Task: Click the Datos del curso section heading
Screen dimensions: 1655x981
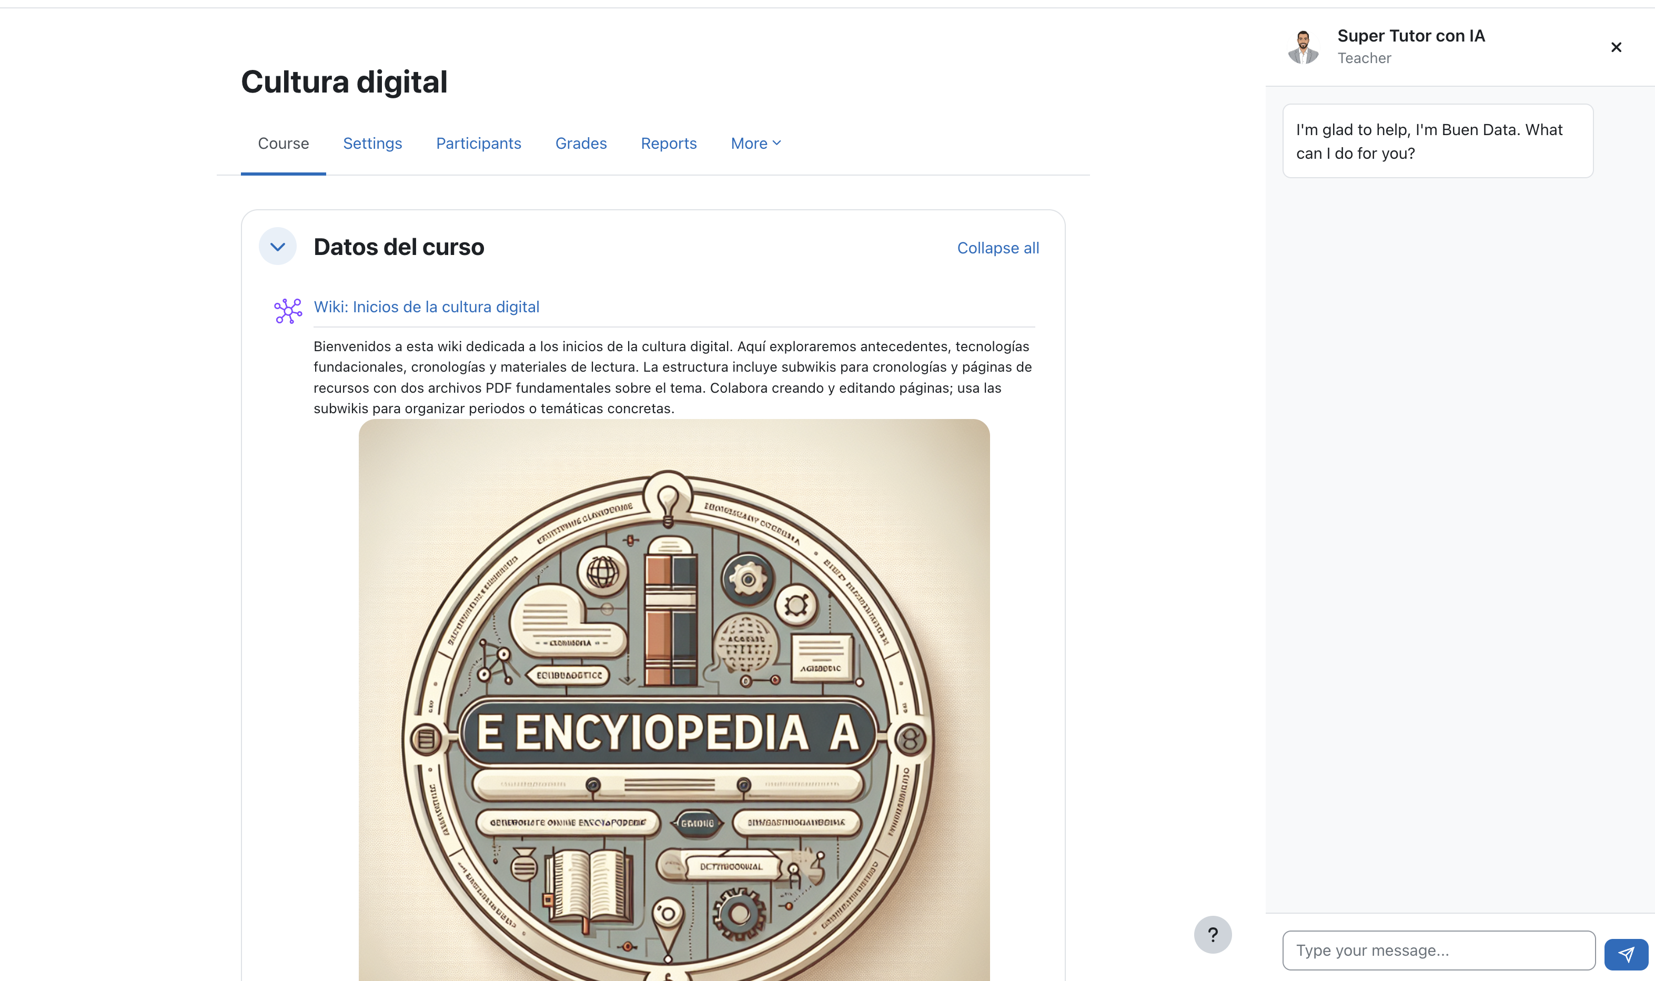Action: tap(398, 247)
